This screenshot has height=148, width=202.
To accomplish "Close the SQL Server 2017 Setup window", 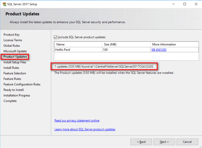I will coord(196,4).
